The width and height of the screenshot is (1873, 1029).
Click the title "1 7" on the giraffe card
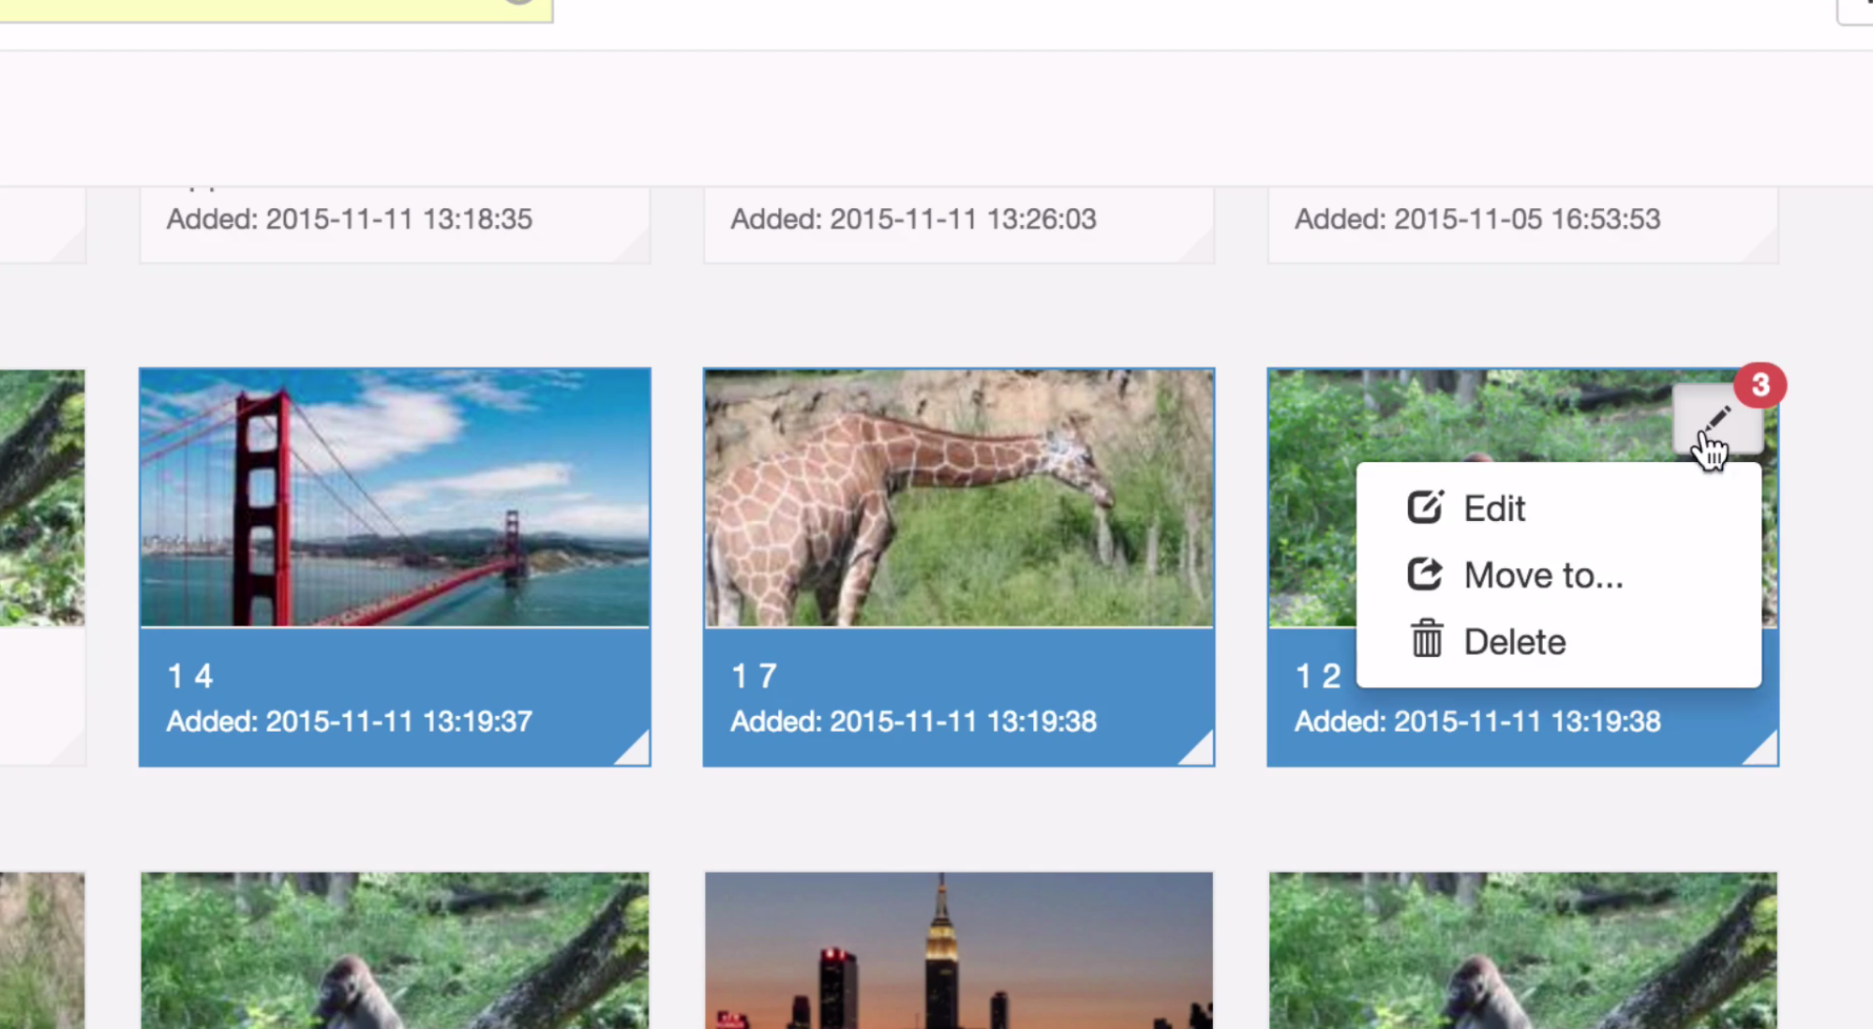click(755, 676)
